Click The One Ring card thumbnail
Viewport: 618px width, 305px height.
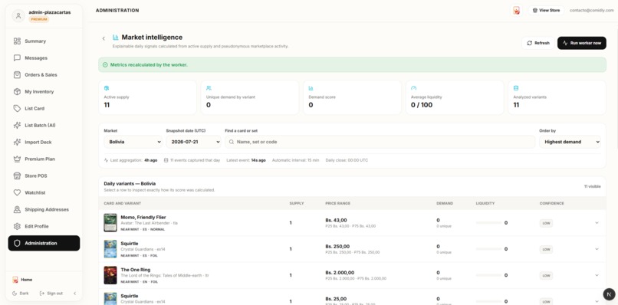pyautogui.click(x=110, y=275)
